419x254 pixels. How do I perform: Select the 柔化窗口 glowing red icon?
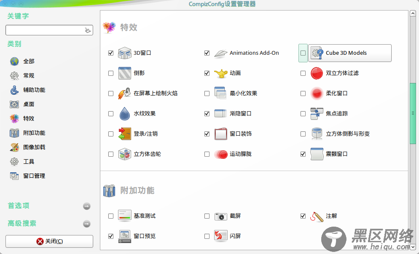pyautogui.click(x=317, y=94)
